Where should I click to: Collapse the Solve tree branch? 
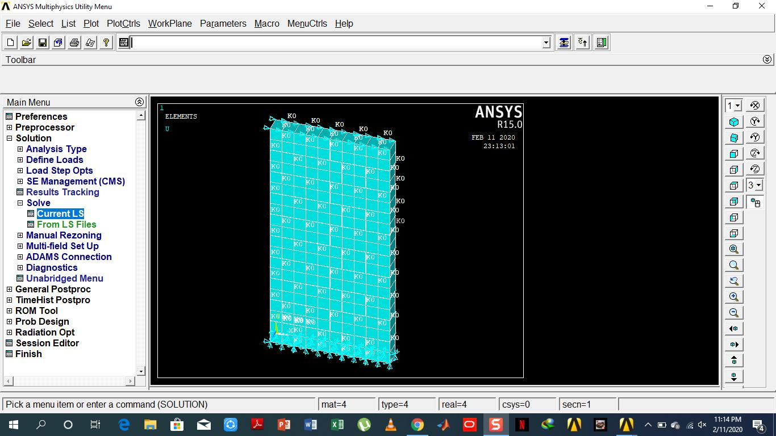[20, 203]
